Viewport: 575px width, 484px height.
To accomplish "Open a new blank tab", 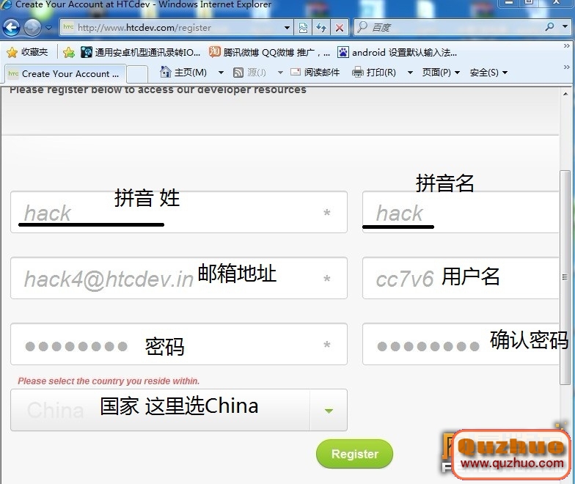I will tap(136, 74).
